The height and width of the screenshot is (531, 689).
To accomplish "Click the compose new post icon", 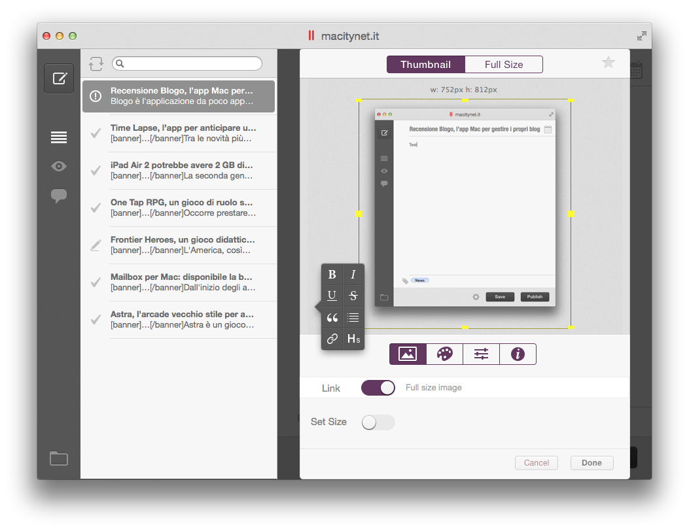I will 59,78.
